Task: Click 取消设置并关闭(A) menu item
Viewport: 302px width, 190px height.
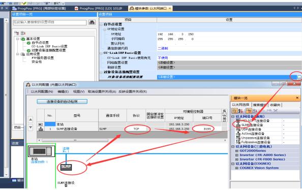Action: [x=102, y=91]
